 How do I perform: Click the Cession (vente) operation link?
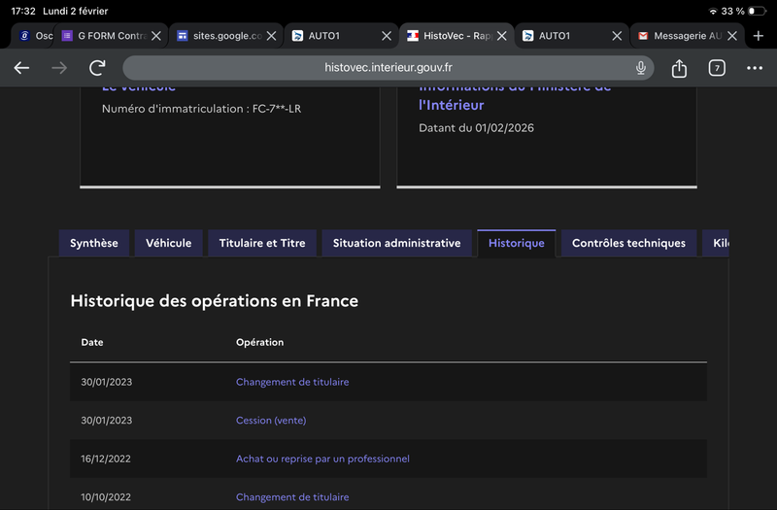pyautogui.click(x=271, y=421)
